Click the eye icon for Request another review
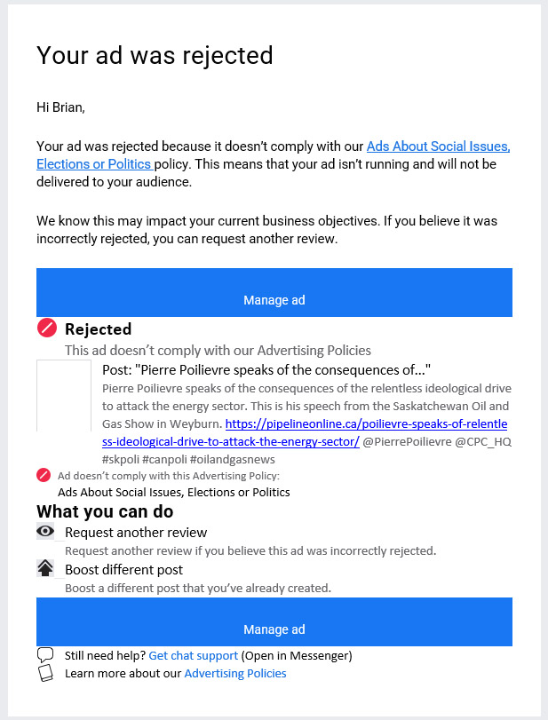Viewport: 548px width, 720px height. [x=45, y=532]
